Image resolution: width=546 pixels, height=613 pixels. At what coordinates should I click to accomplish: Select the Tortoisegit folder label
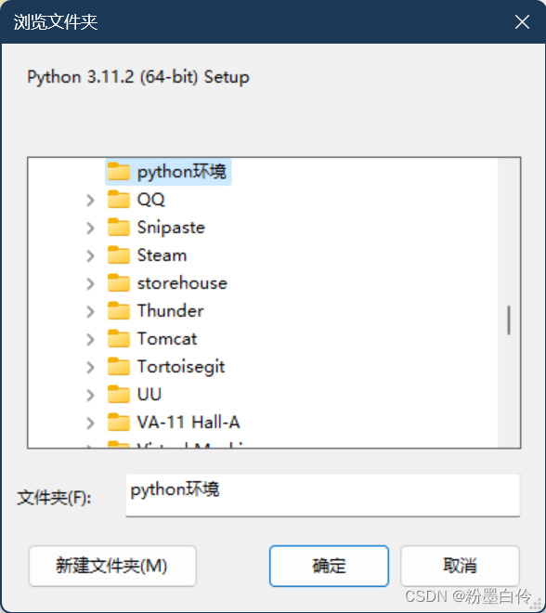(181, 367)
